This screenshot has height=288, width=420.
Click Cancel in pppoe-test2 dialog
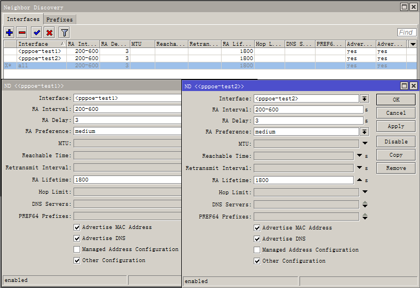396,113
